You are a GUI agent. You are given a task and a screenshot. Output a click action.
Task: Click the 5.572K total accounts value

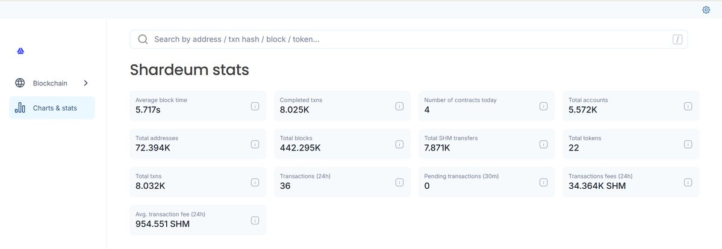(x=583, y=109)
